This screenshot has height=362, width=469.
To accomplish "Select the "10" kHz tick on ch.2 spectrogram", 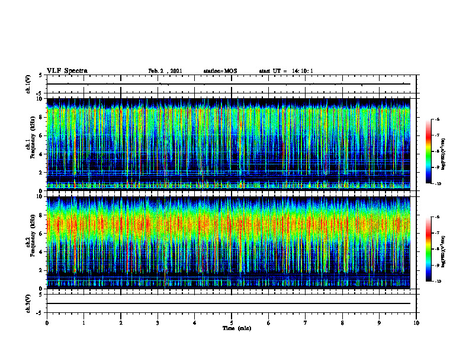I will click(x=40, y=196).
